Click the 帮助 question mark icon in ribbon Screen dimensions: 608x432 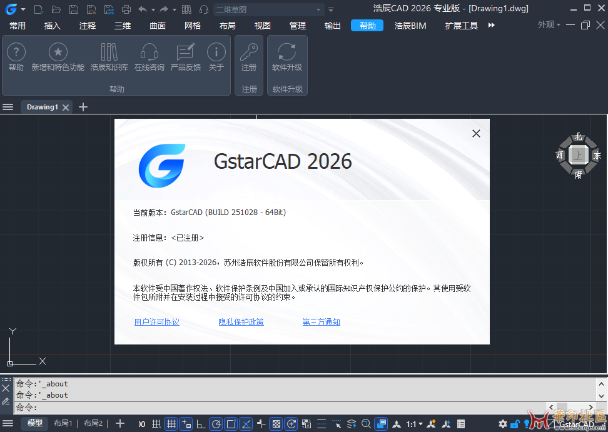(16, 53)
